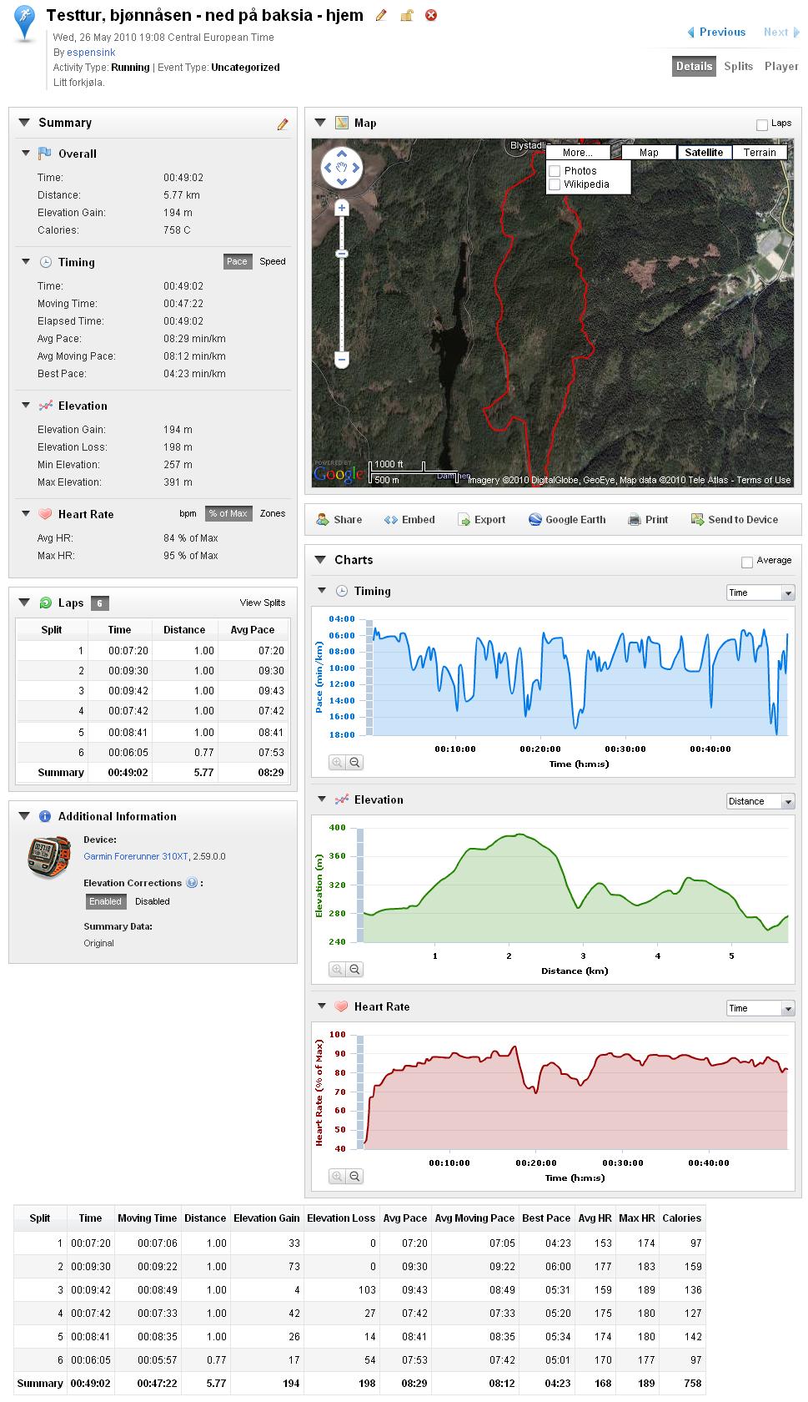Switch Timing display to Pace

237,261
